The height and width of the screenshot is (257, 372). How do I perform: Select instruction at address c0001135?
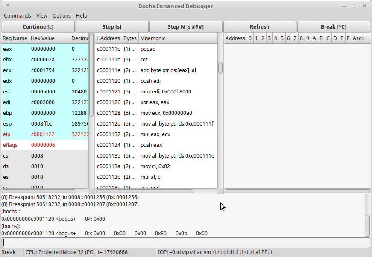(x=156, y=155)
